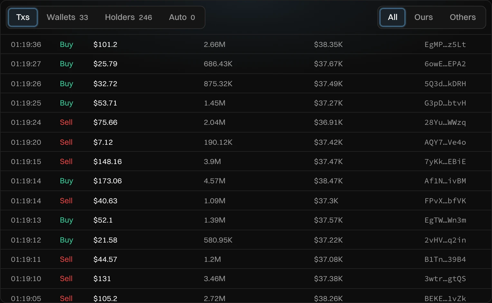The height and width of the screenshot is (303, 492).
Task: Click the timestamp 01:19:10
Action: tap(26, 279)
